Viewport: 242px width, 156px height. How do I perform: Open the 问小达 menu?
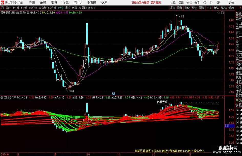(x=78, y=3)
